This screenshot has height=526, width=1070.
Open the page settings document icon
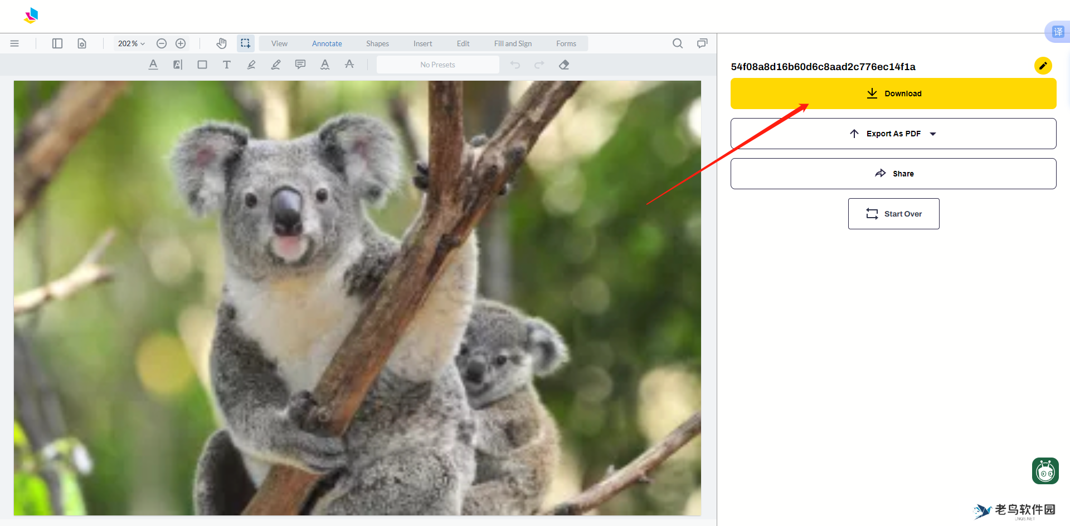point(81,43)
